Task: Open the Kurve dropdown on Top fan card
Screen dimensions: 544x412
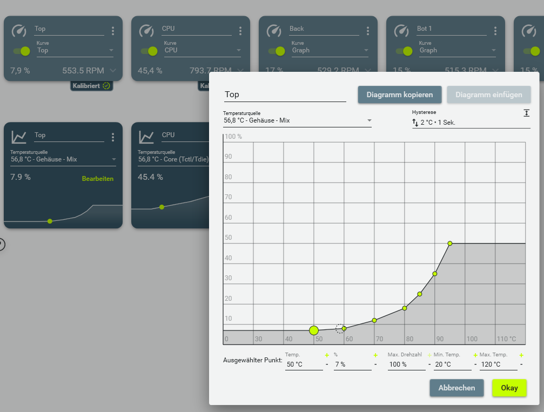Action: coord(75,50)
